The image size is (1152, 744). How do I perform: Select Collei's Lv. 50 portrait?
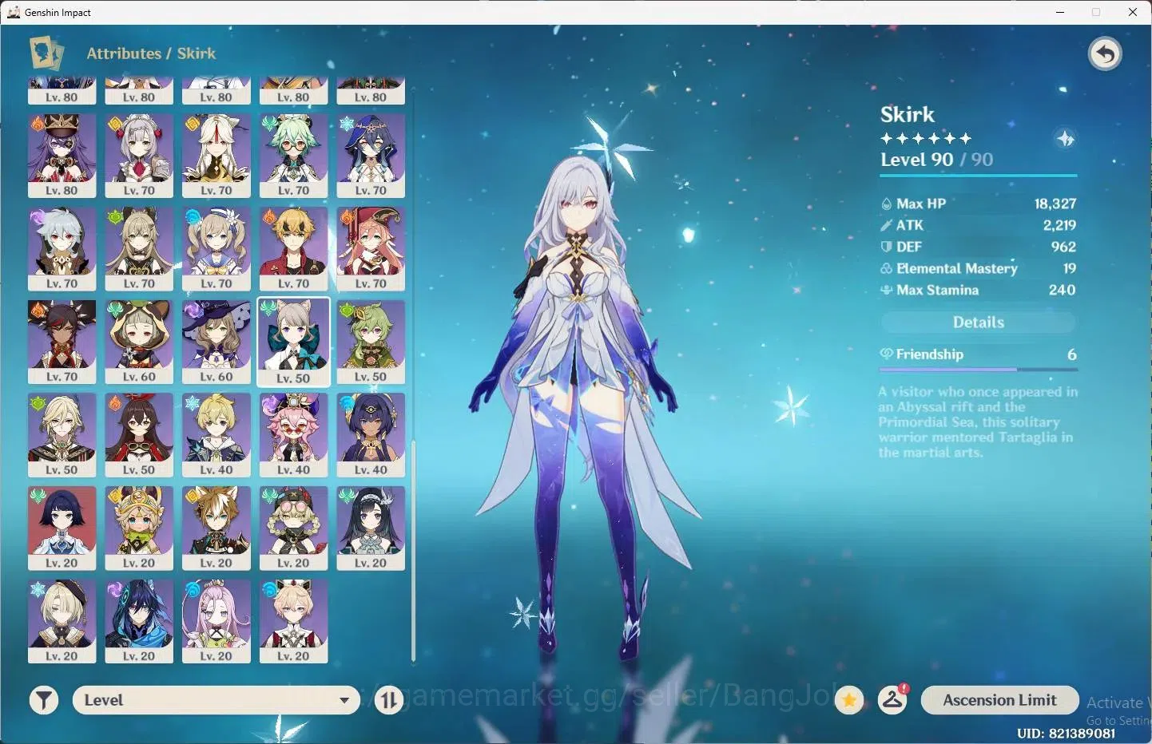(371, 342)
